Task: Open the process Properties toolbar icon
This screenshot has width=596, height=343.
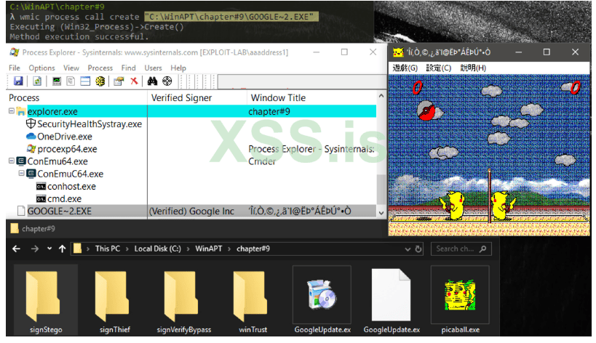Action: [x=119, y=81]
